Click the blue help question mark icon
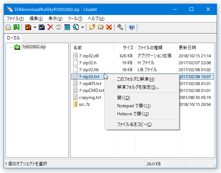 [x=132, y=27]
